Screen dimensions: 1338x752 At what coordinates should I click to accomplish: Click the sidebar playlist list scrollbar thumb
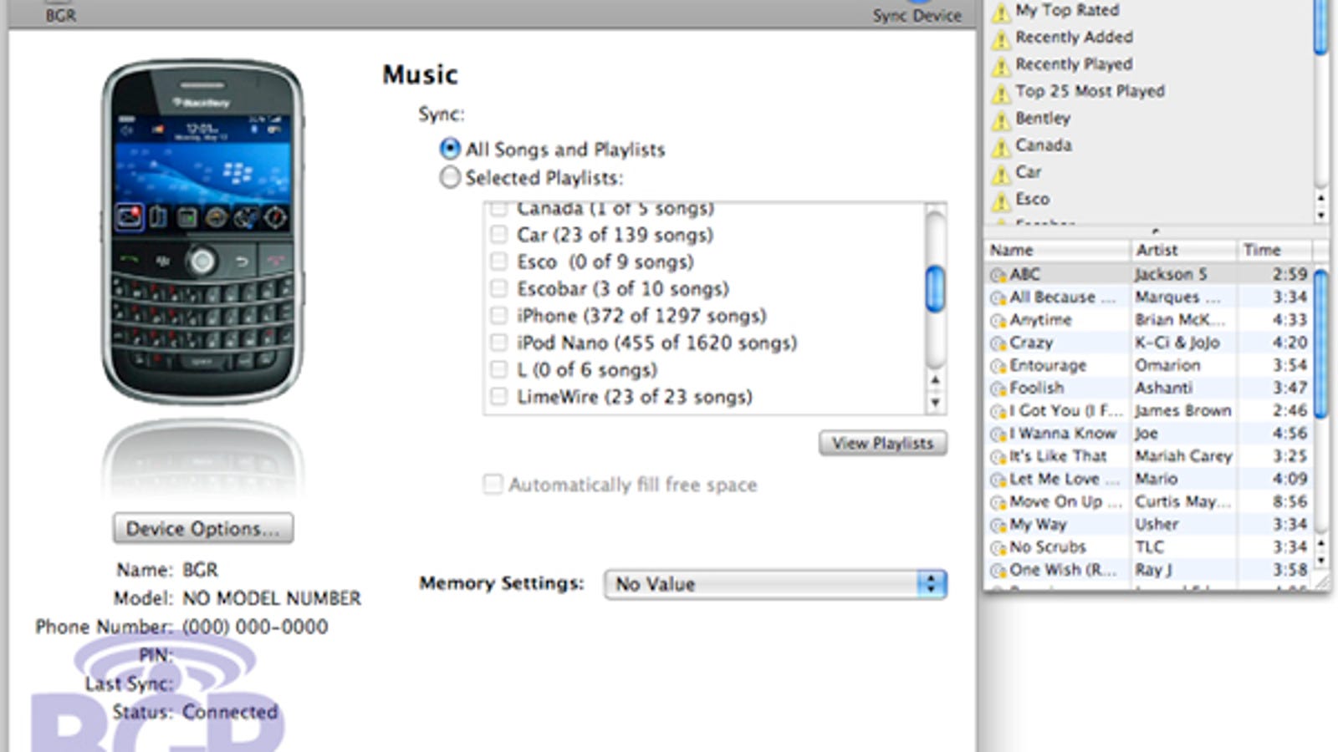click(1320, 28)
